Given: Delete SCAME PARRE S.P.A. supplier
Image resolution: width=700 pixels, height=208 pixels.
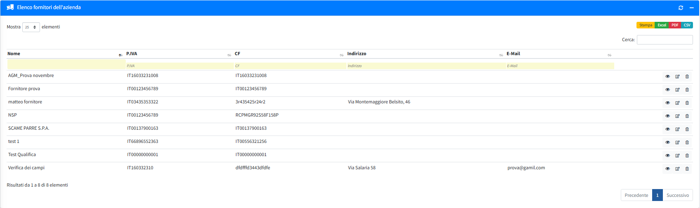Looking at the screenshot, I should coord(687,129).
